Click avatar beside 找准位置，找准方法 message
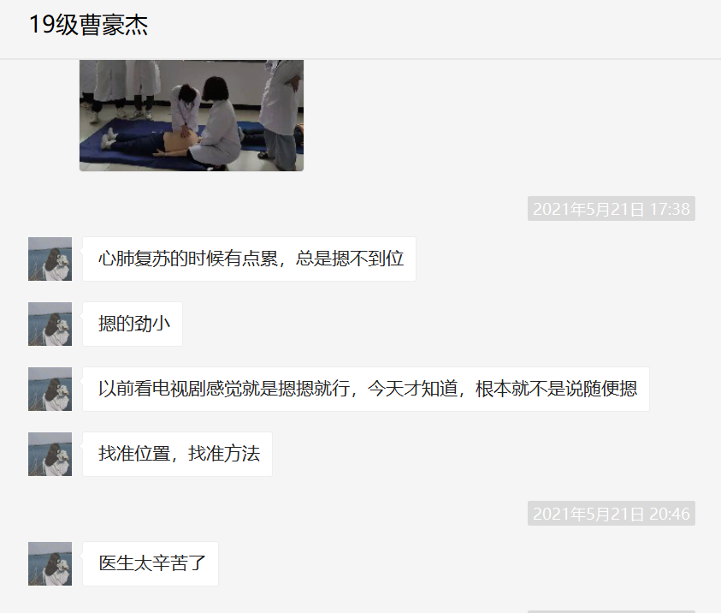721x613 pixels. click(x=50, y=454)
